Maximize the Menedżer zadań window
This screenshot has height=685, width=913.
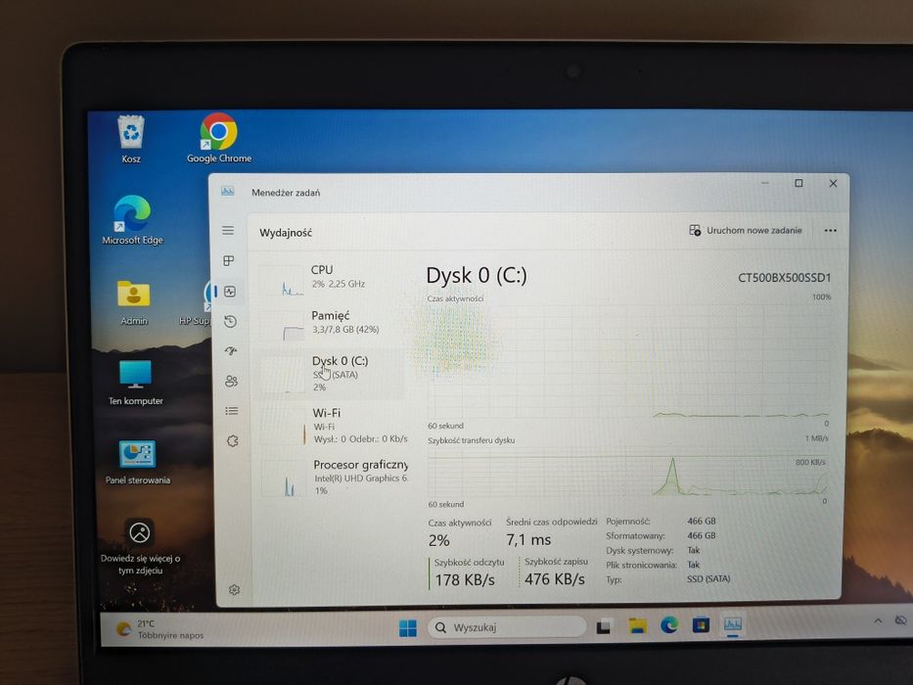[x=799, y=184]
